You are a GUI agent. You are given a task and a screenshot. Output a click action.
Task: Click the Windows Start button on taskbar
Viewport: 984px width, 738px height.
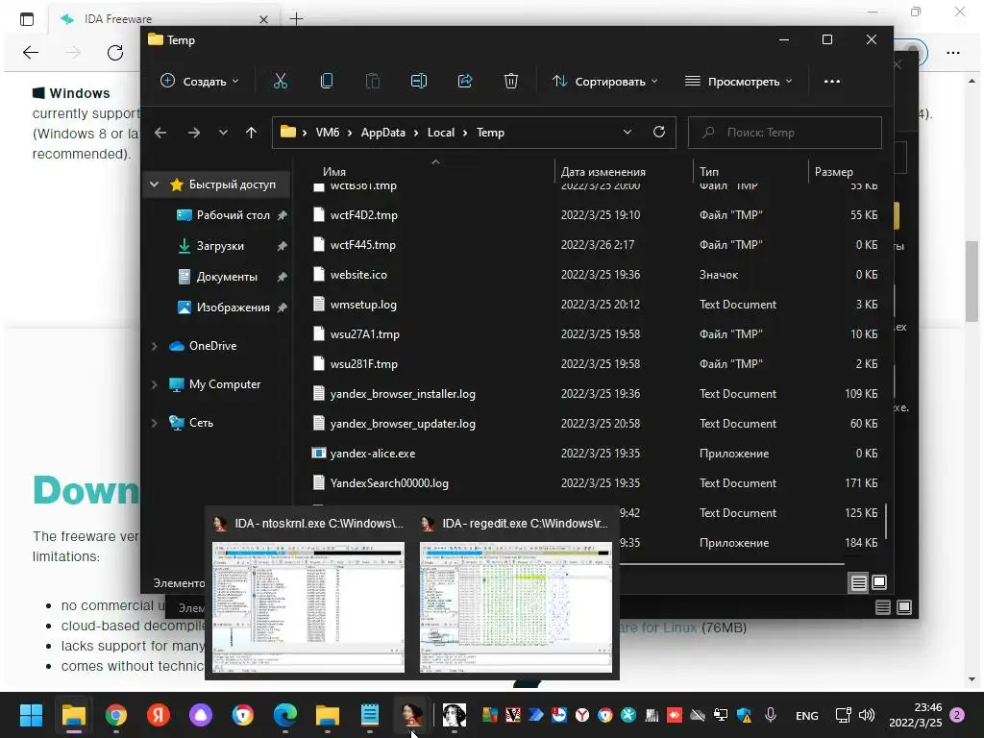click(32, 715)
